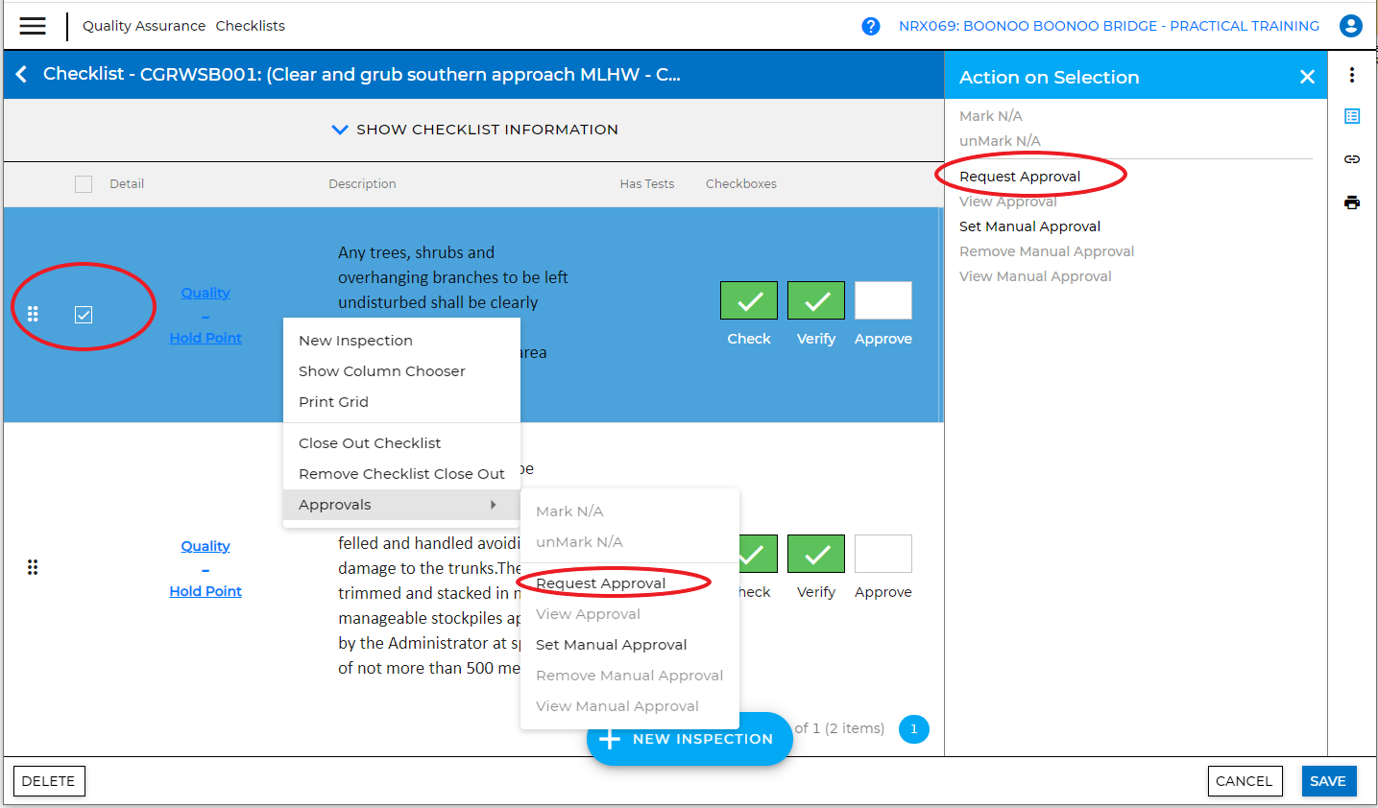Tick the empty Approve box in first row
The height and width of the screenshot is (808, 1378).
pos(882,300)
